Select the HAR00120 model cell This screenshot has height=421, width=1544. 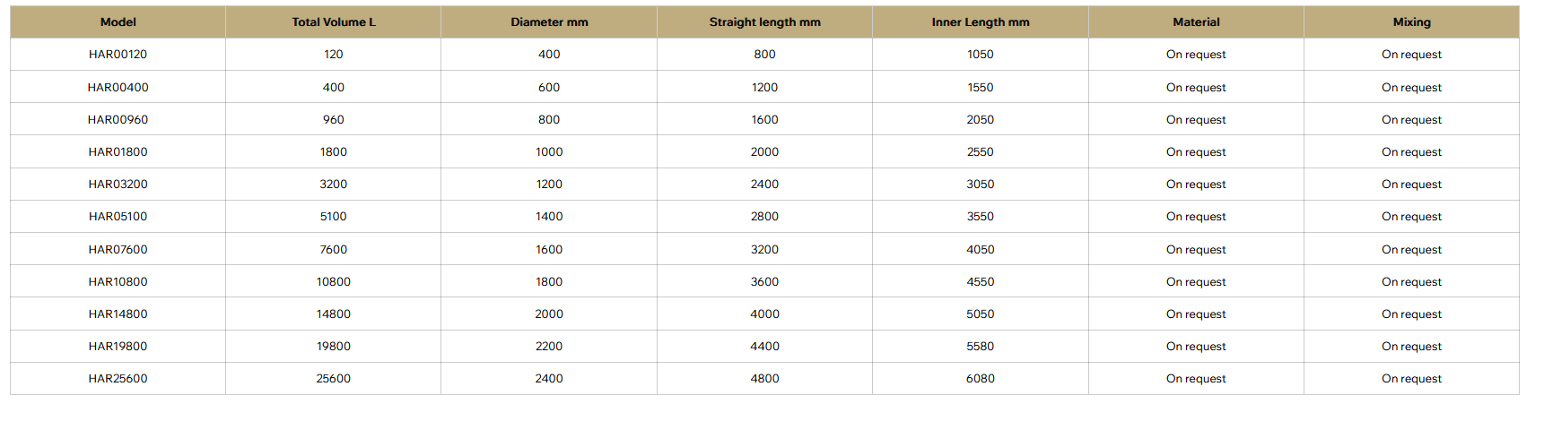click(x=118, y=55)
